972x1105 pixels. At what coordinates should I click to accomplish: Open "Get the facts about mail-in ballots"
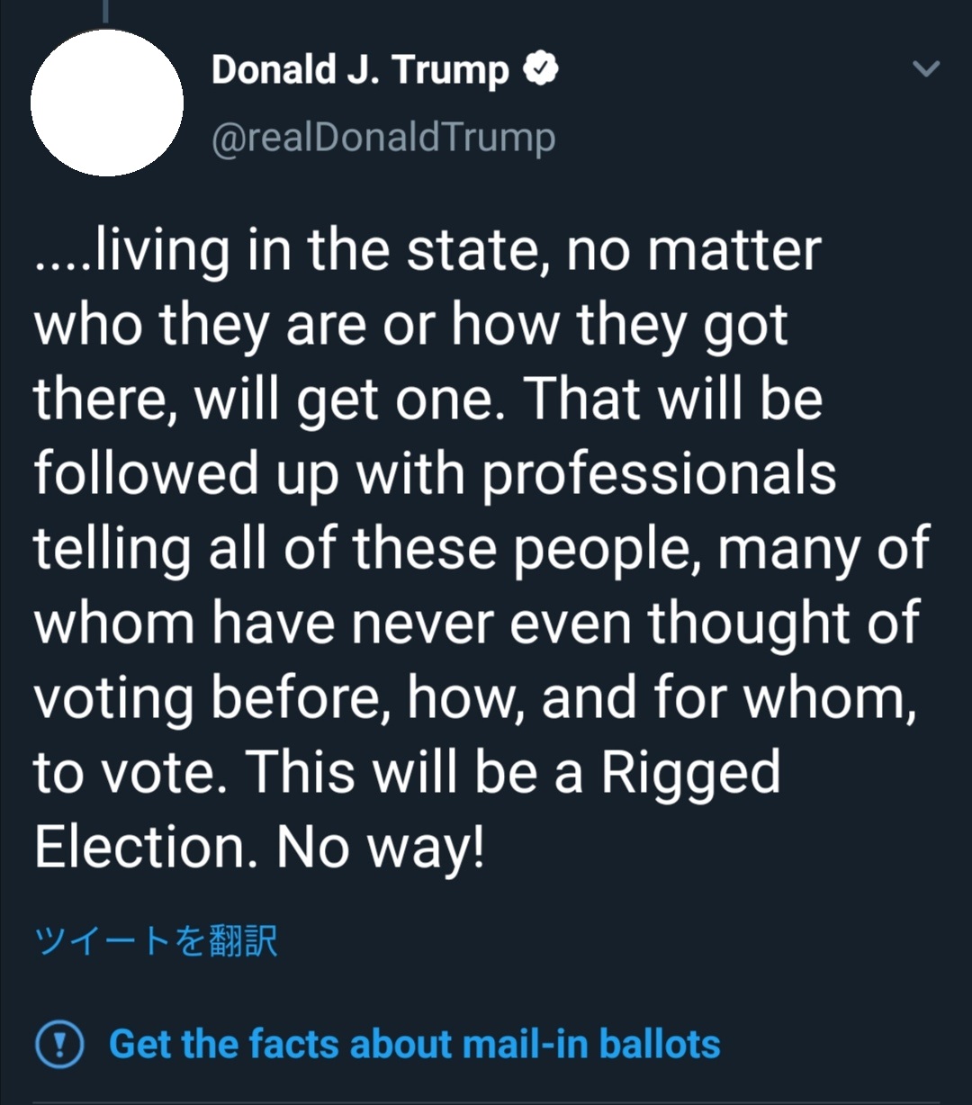414,1044
